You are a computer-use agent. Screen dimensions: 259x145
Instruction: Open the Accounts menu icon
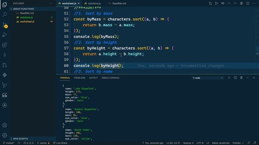click(x=4, y=125)
